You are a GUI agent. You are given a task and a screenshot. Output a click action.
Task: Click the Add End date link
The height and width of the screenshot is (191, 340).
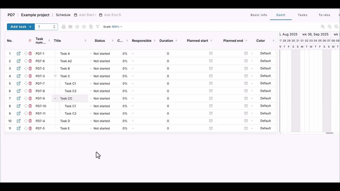[112, 15]
